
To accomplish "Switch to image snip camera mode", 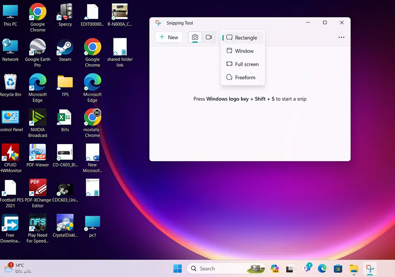I will 195,37.
